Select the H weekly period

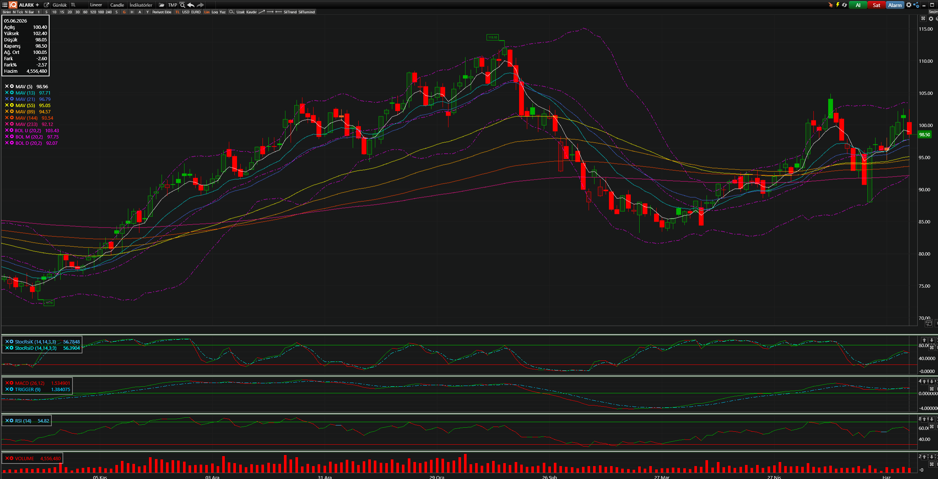[x=132, y=12]
